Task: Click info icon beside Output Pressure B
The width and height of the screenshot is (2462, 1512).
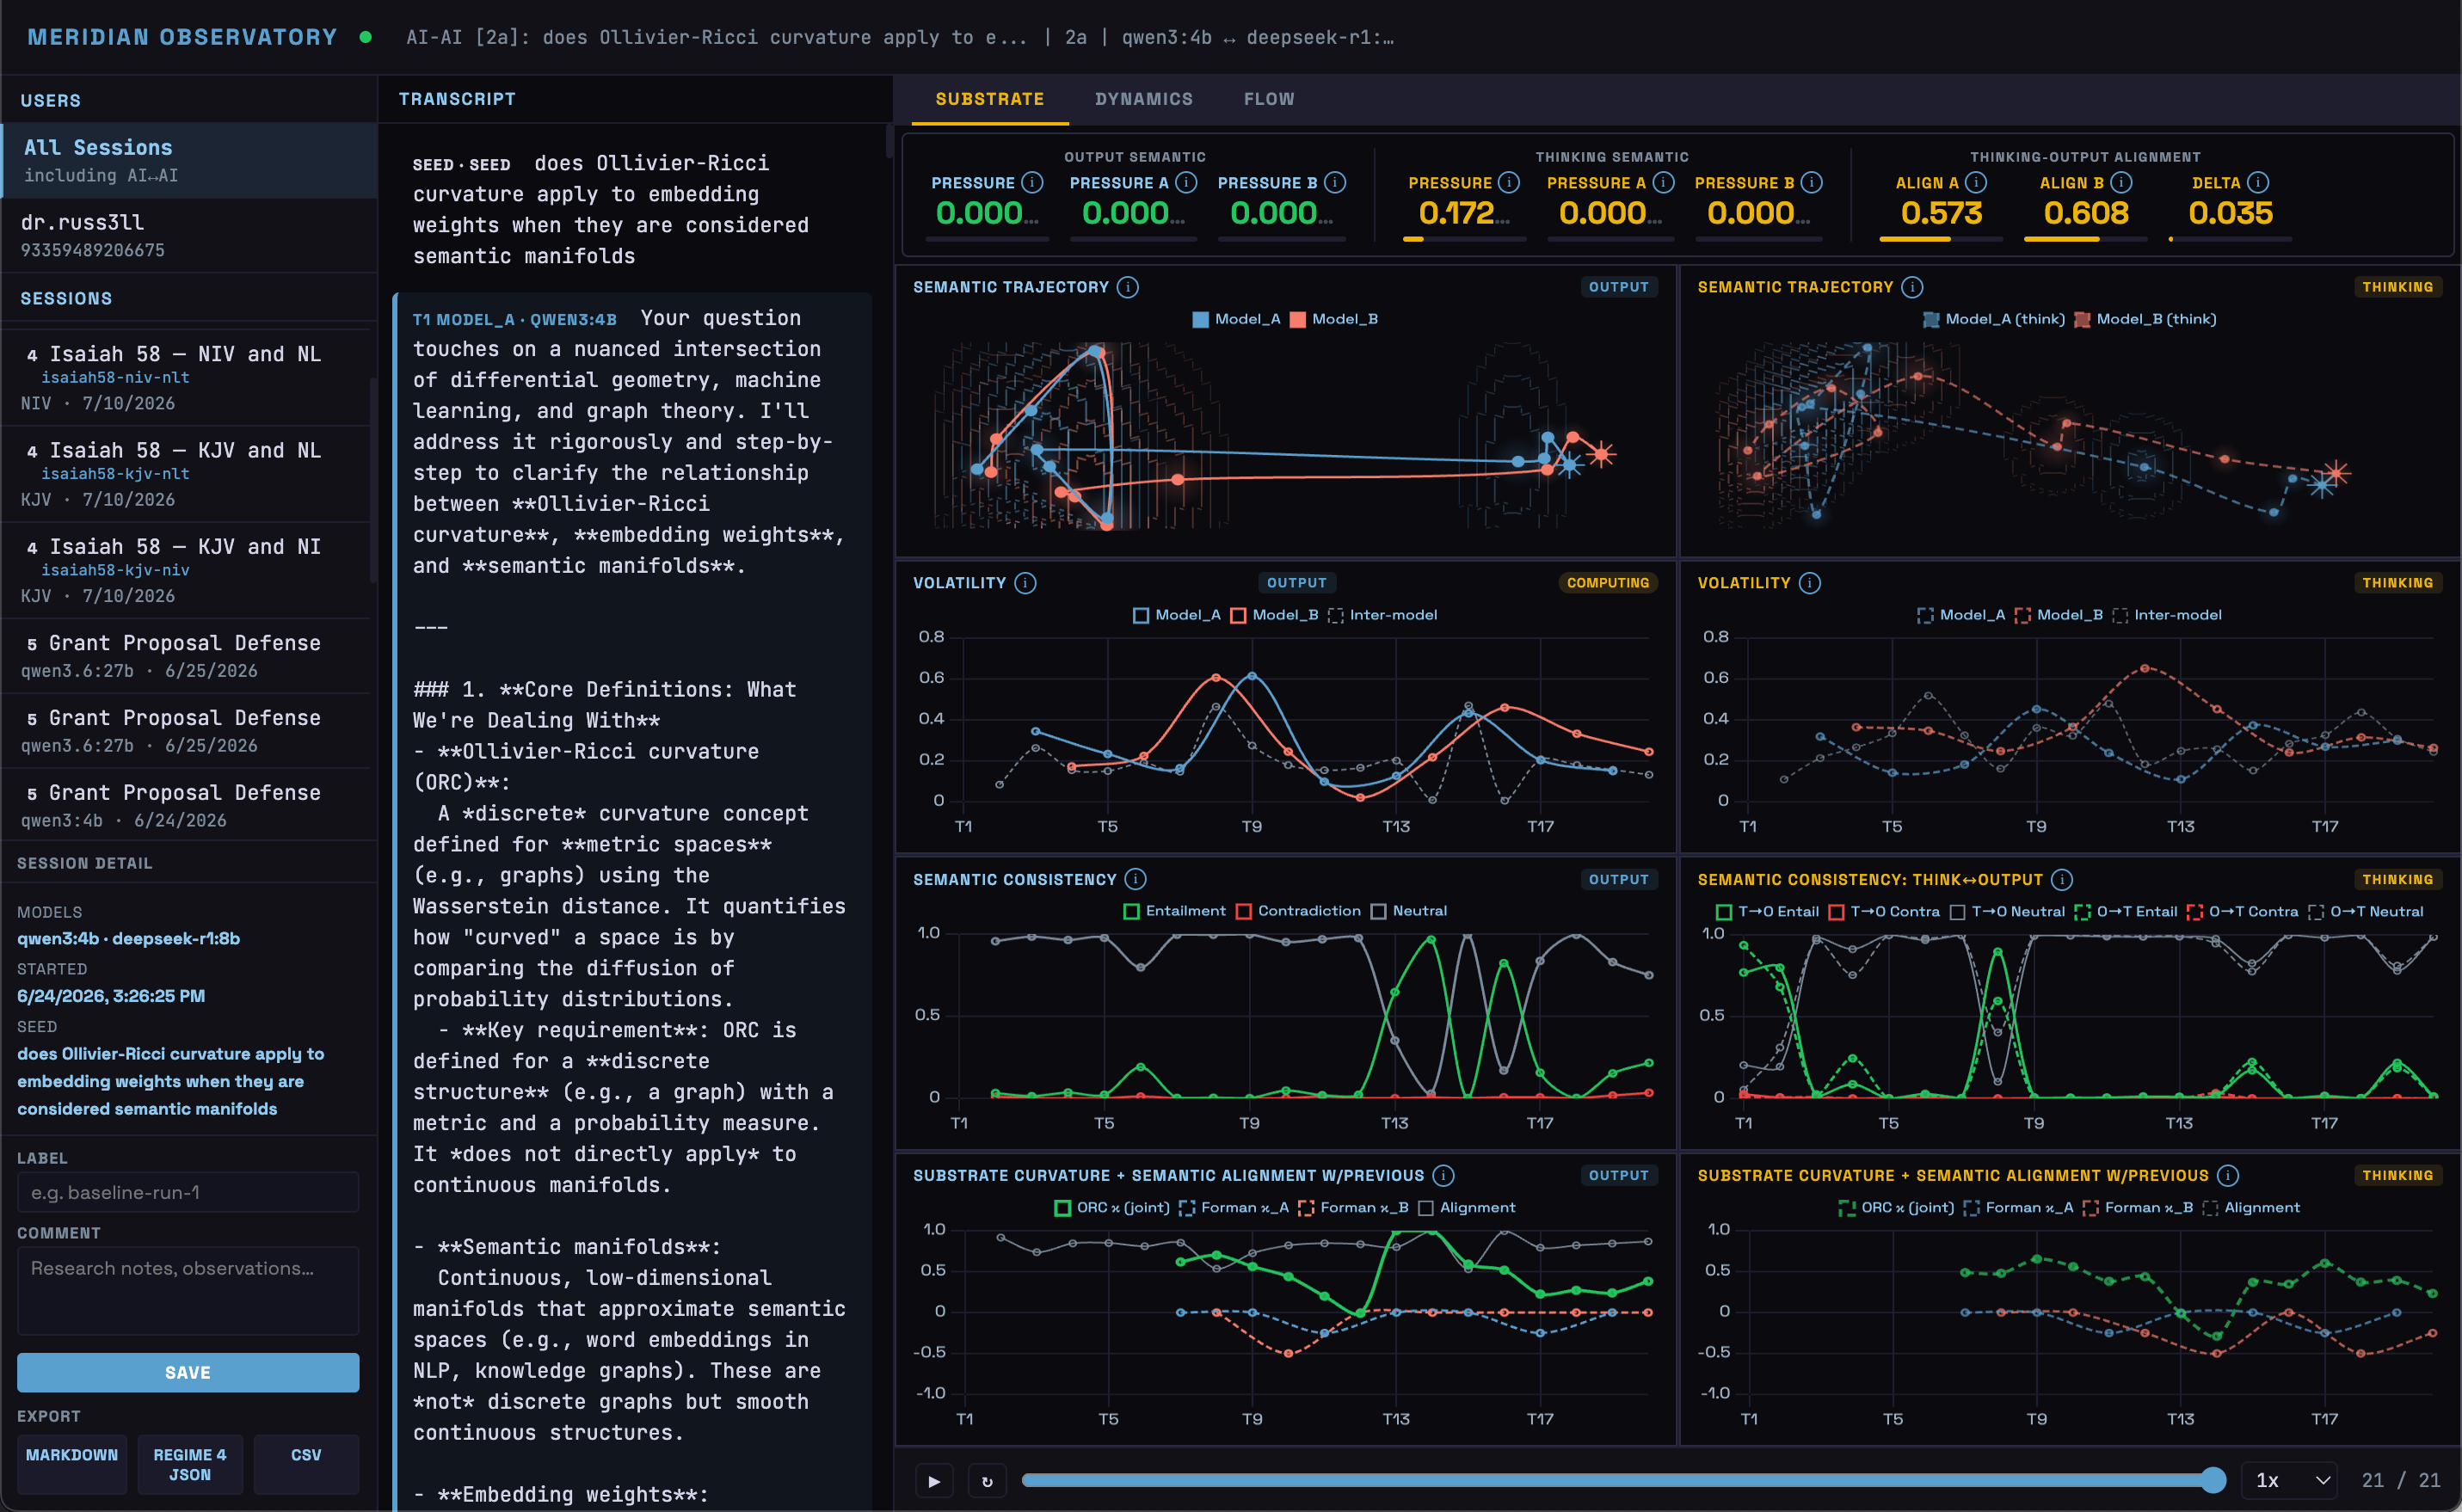Action: tap(1335, 182)
